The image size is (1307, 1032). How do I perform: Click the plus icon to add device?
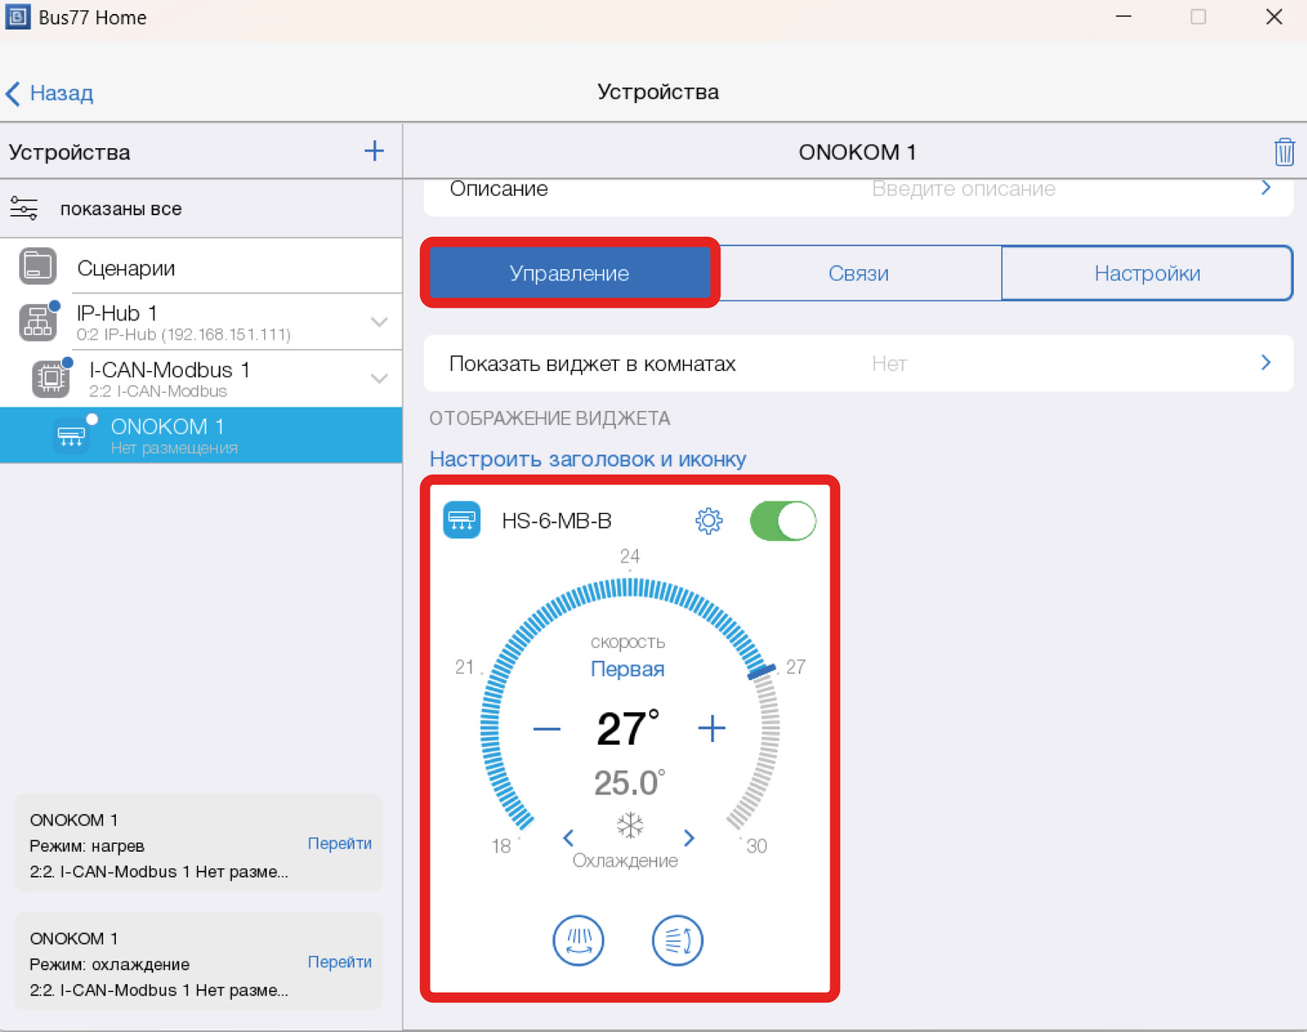374,151
